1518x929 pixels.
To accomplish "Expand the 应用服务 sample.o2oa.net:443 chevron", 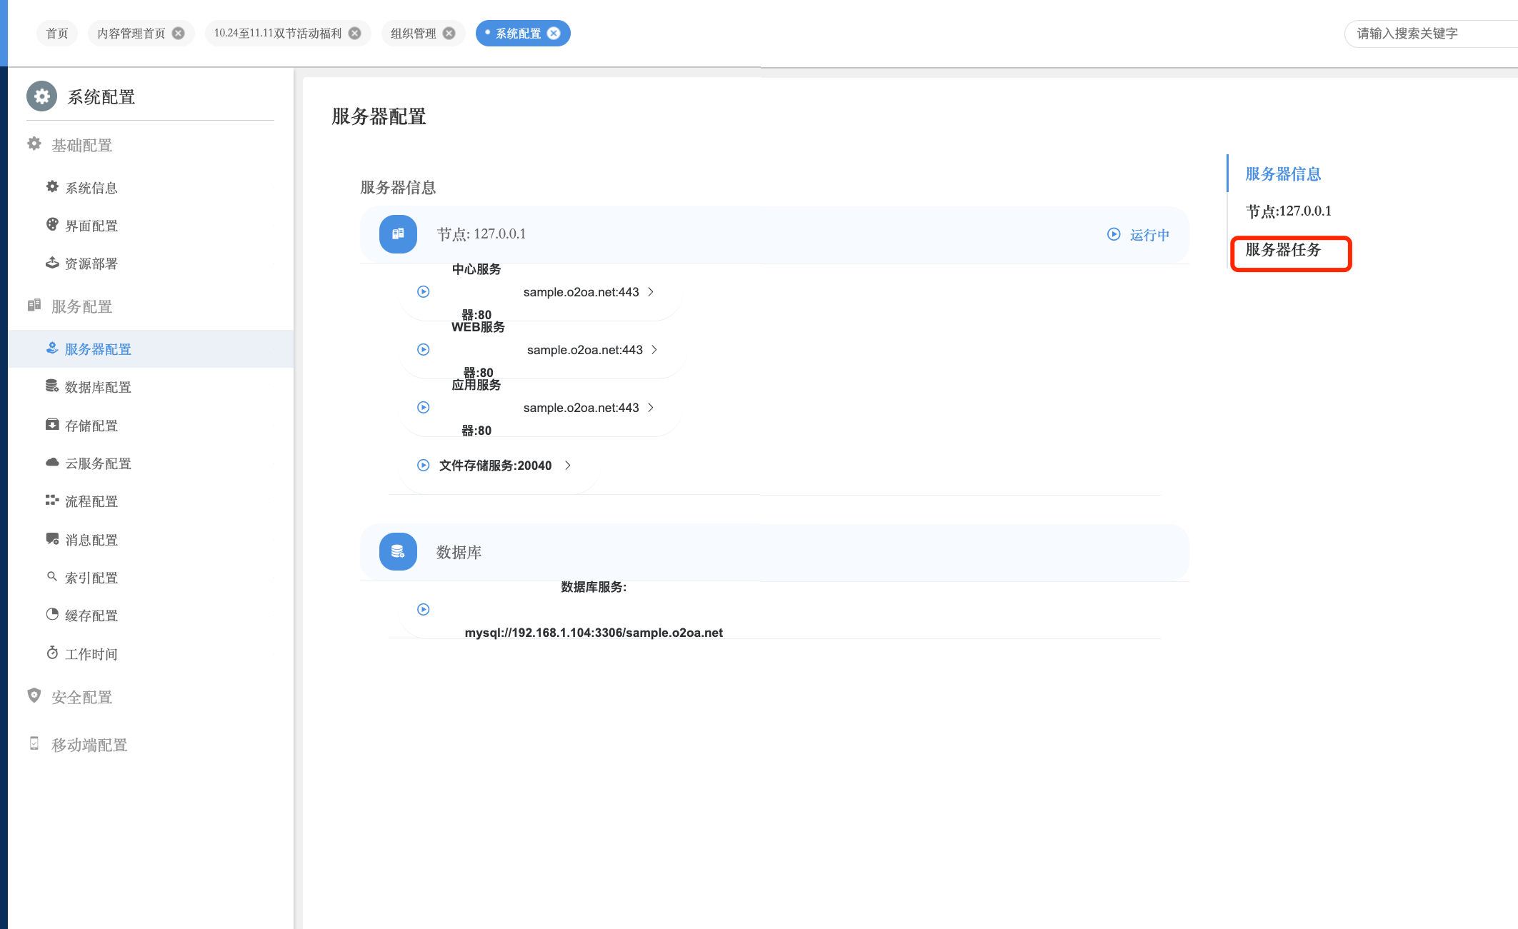I will (x=651, y=408).
